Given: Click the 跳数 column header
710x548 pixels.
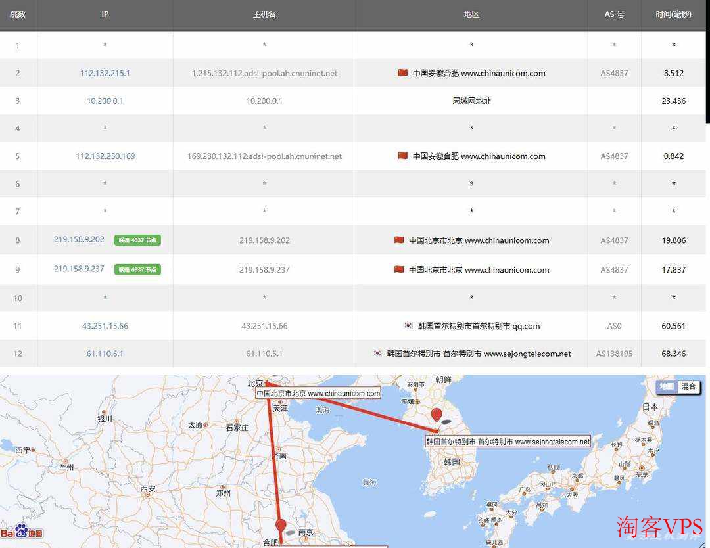Looking at the screenshot, I should coord(17,14).
